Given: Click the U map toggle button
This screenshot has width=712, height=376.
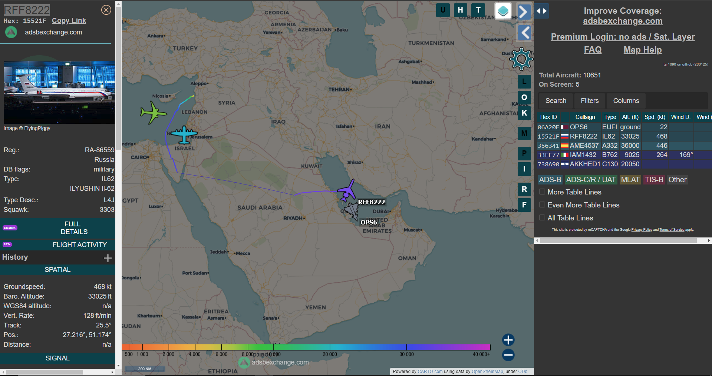Looking at the screenshot, I should [x=443, y=10].
